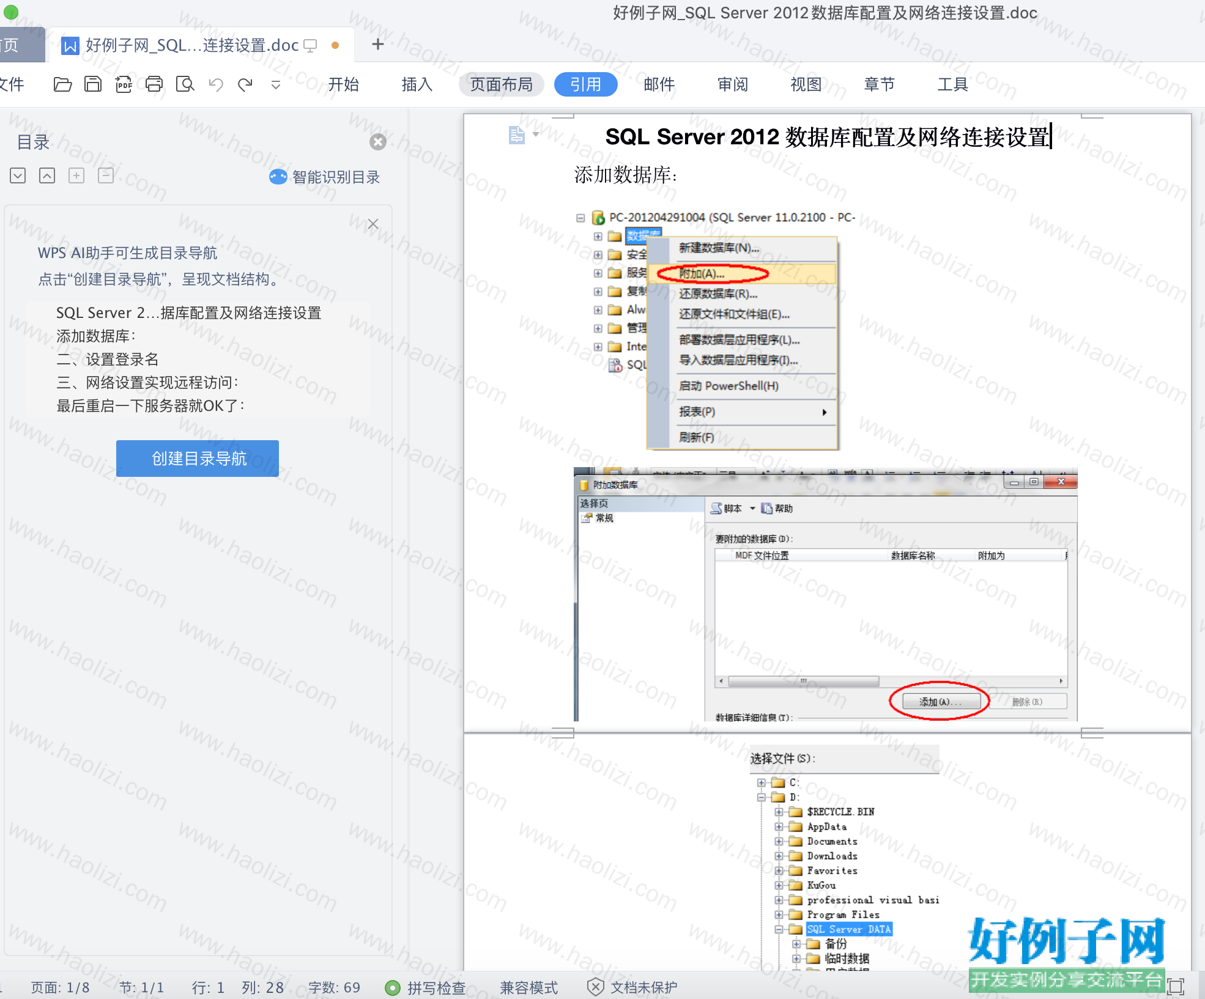Dismiss the WPS AI助手 hint card

point(373,224)
